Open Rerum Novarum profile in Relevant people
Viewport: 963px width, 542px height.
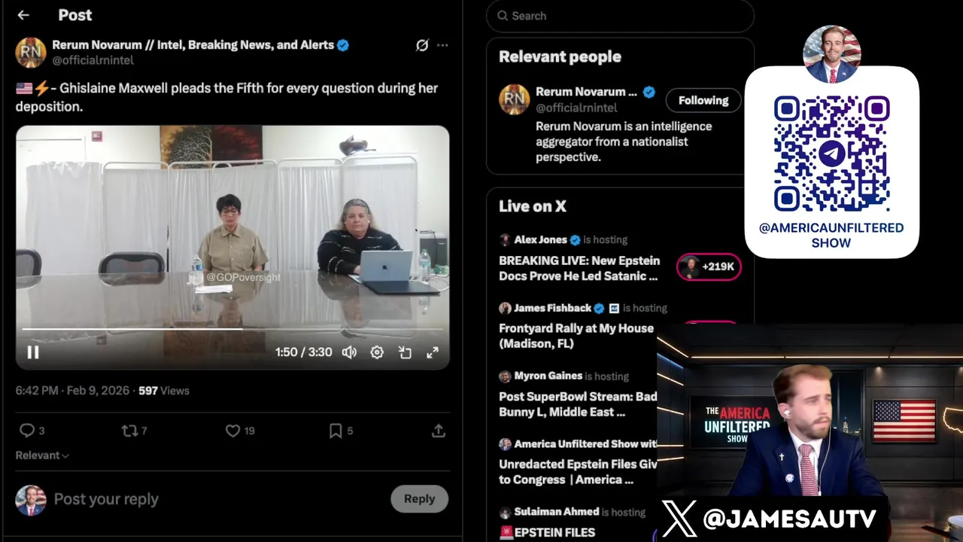point(586,92)
